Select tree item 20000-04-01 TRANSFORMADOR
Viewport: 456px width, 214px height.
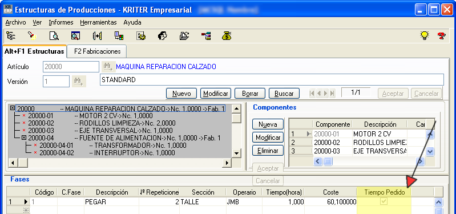pyautogui.click(x=113, y=145)
